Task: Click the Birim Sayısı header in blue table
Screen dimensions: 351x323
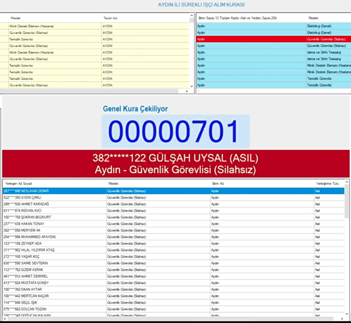Action: (237, 18)
